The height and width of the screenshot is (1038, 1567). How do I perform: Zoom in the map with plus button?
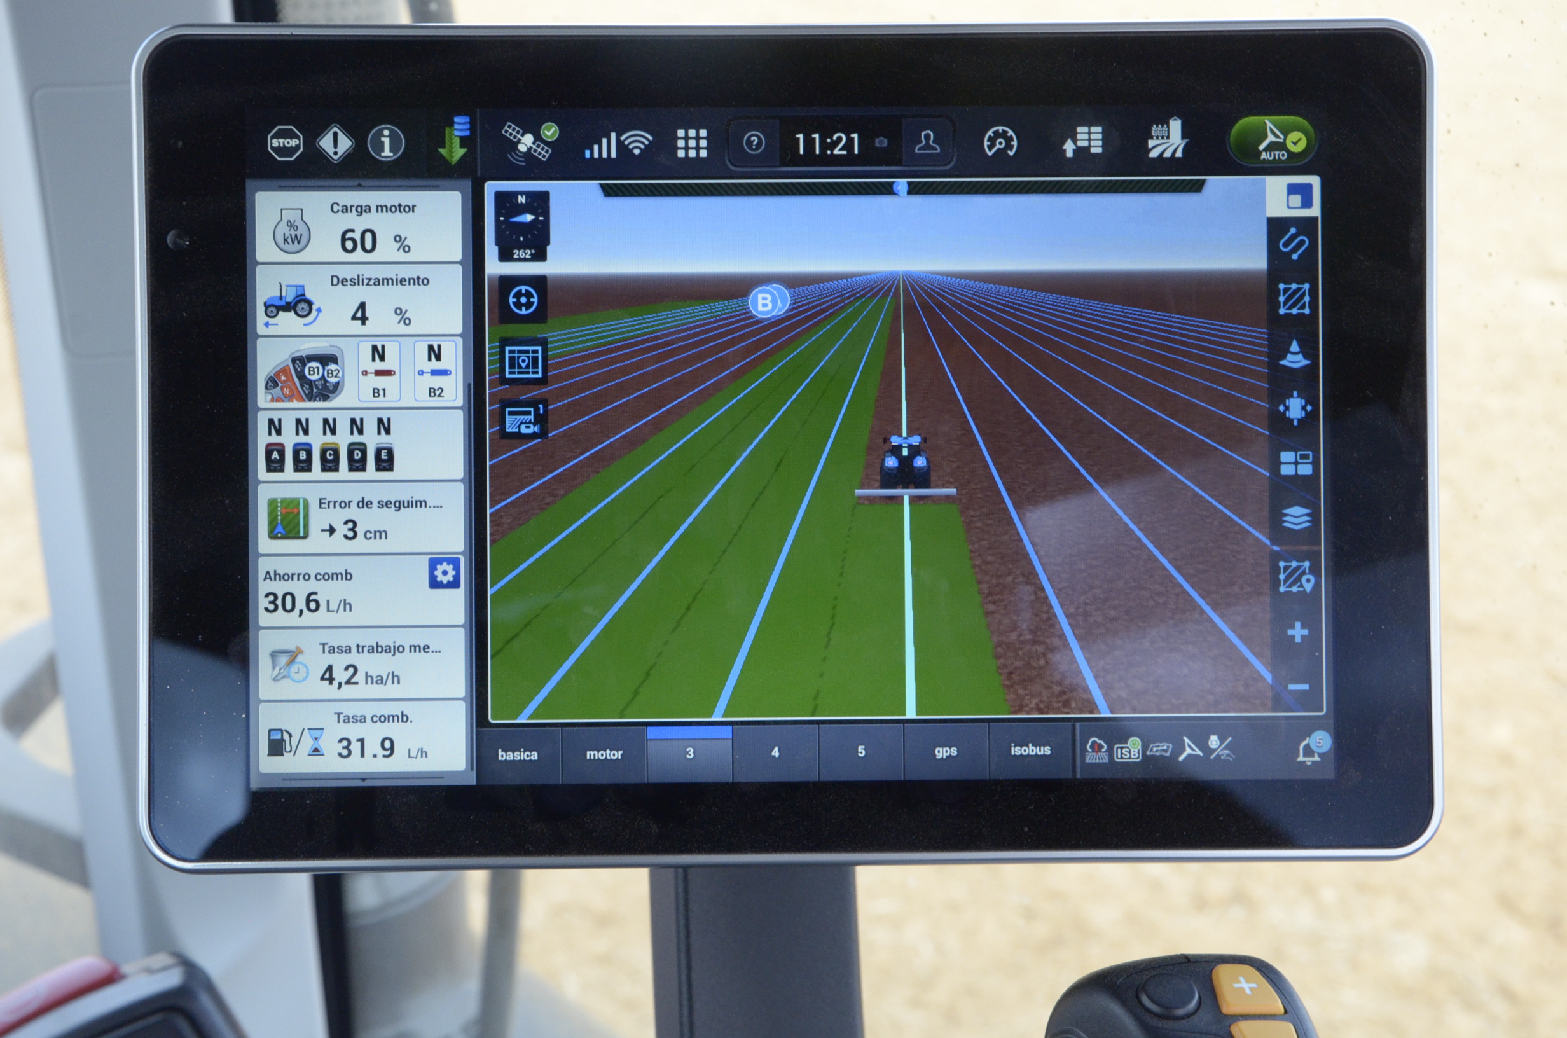click(1297, 632)
